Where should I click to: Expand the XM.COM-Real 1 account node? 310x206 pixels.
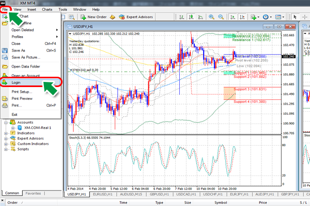click(13, 128)
